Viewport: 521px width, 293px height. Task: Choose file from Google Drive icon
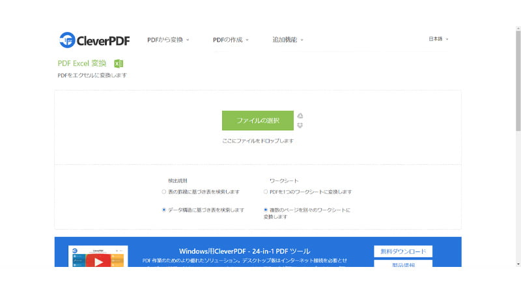(x=300, y=116)
